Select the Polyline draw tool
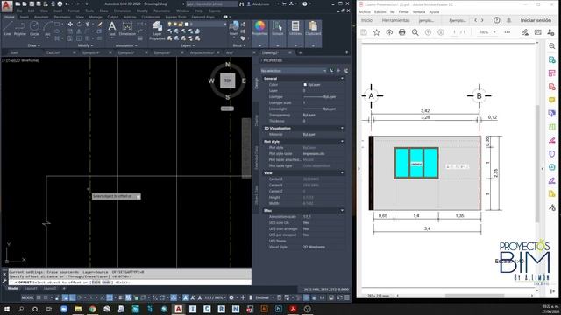This screenshot has width=561, height=315. [x=20, y=28]
